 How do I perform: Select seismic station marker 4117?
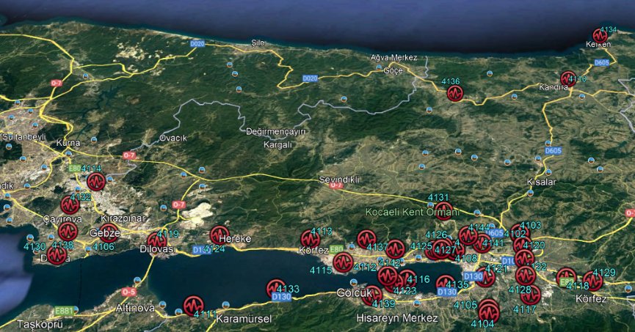(530, 295)
